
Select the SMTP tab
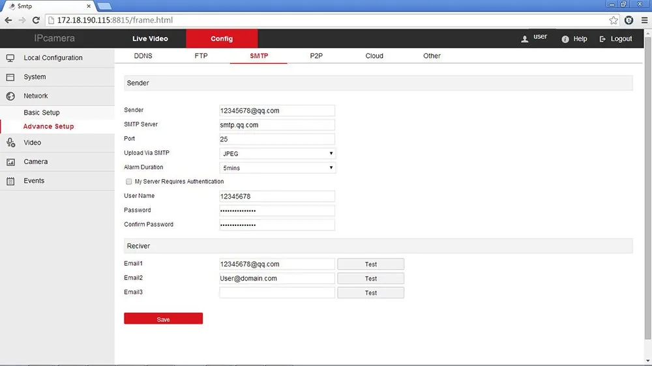coord(259,55)
